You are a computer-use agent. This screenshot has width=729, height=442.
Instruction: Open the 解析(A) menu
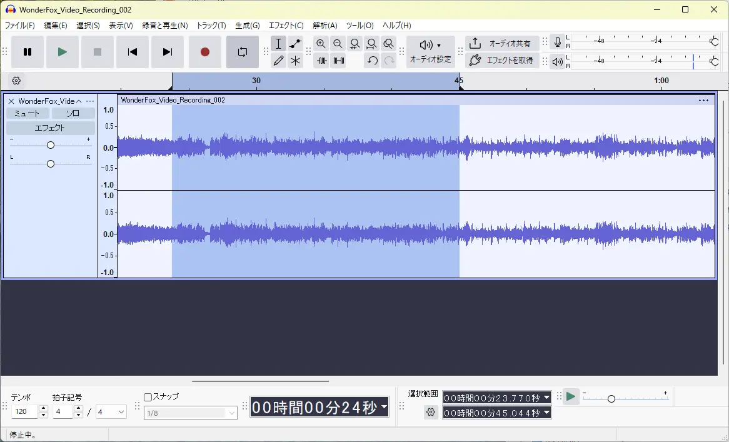coord(325,25)
